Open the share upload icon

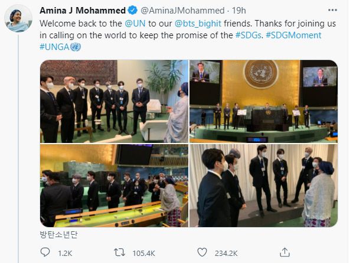coord(285,252)
